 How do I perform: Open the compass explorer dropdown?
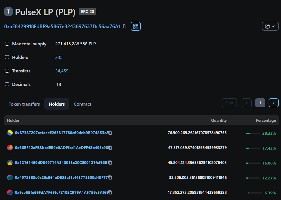point(270,26)
